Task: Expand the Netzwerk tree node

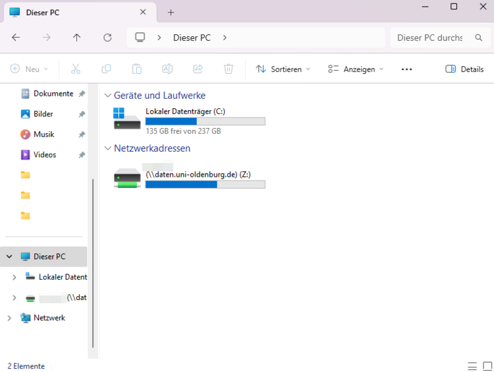Action: [9, 318]
